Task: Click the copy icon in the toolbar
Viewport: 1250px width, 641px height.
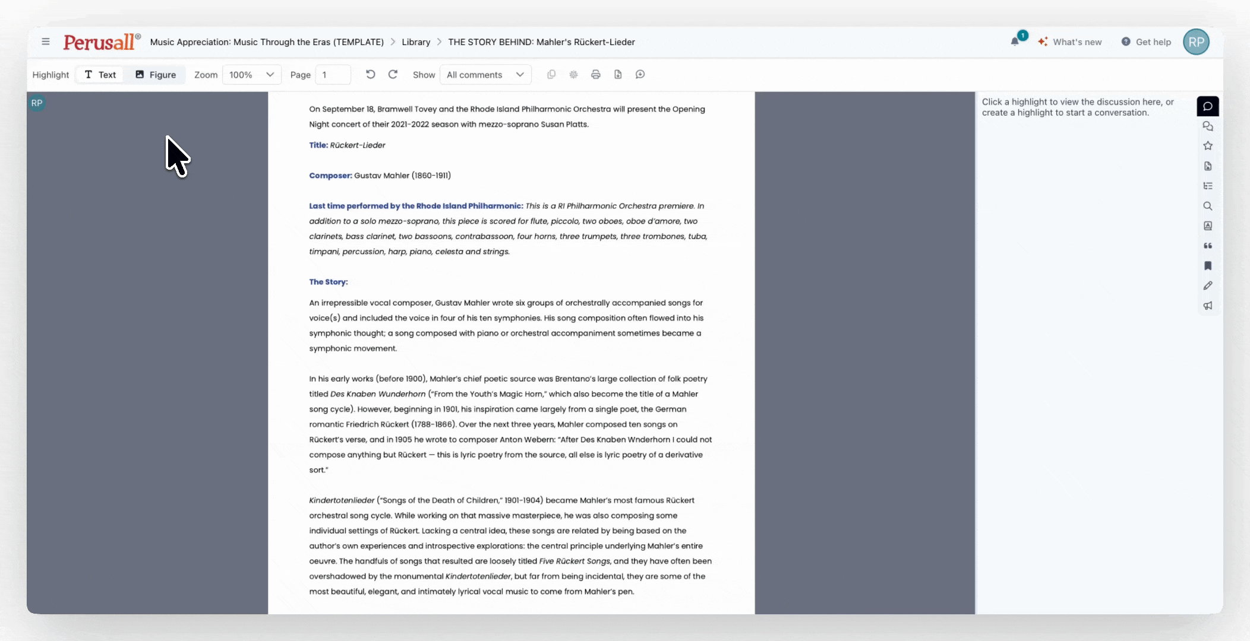Action: 551,74
